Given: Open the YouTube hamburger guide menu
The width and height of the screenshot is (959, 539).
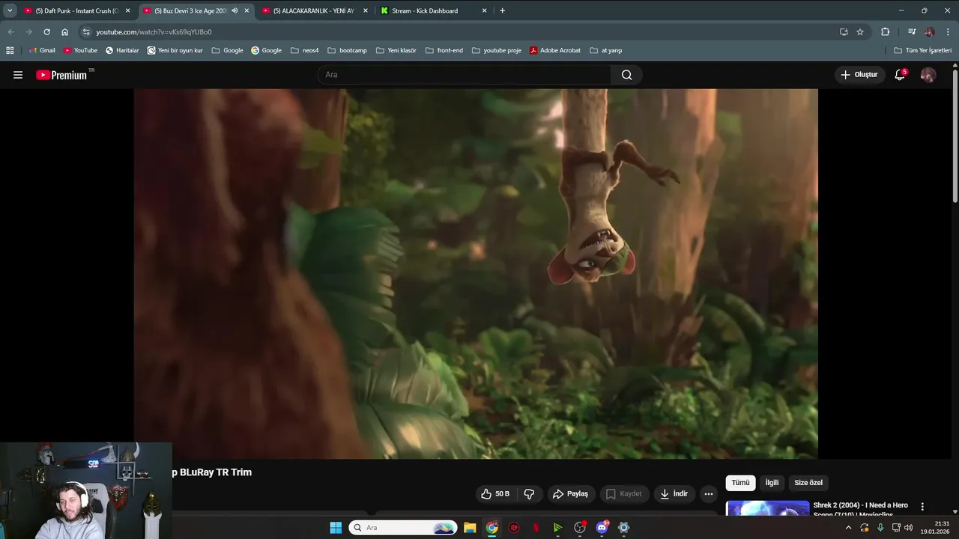Looking at the screenshot, I should 18,75.
